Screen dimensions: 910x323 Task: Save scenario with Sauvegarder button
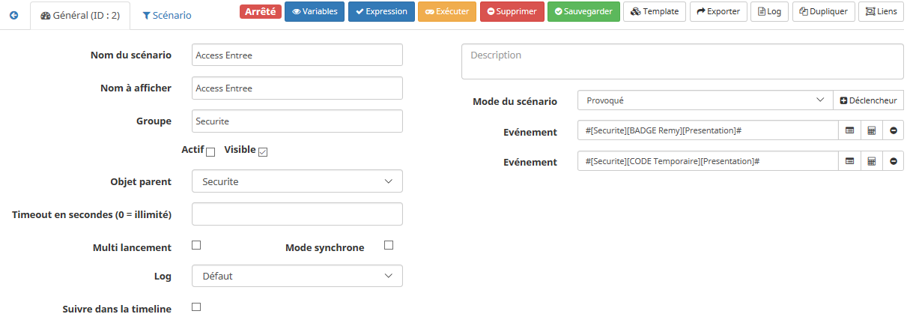pyautogui.click(x=583, y=12)
